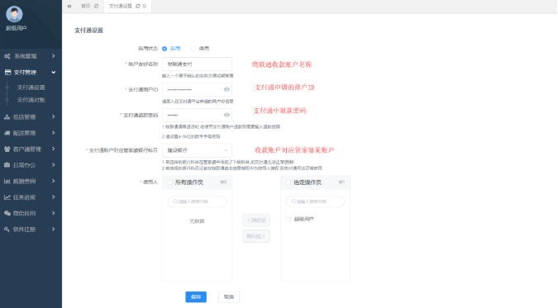Screen dimensions: 558x308
Task: Click the 系统管理 gears icon
Action: 7,56
